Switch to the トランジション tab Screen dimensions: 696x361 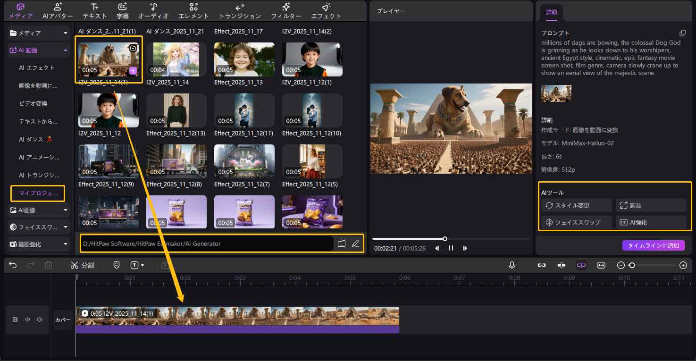(240, 11)
